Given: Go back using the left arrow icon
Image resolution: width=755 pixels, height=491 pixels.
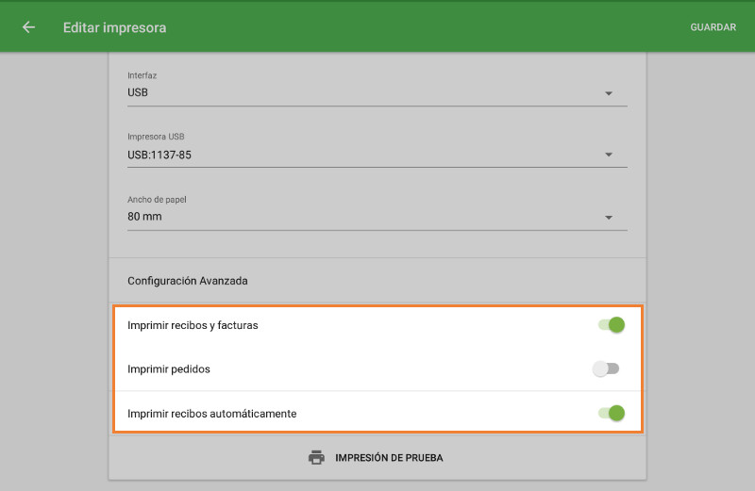Looking at the screenshot, I should (28, 27).
